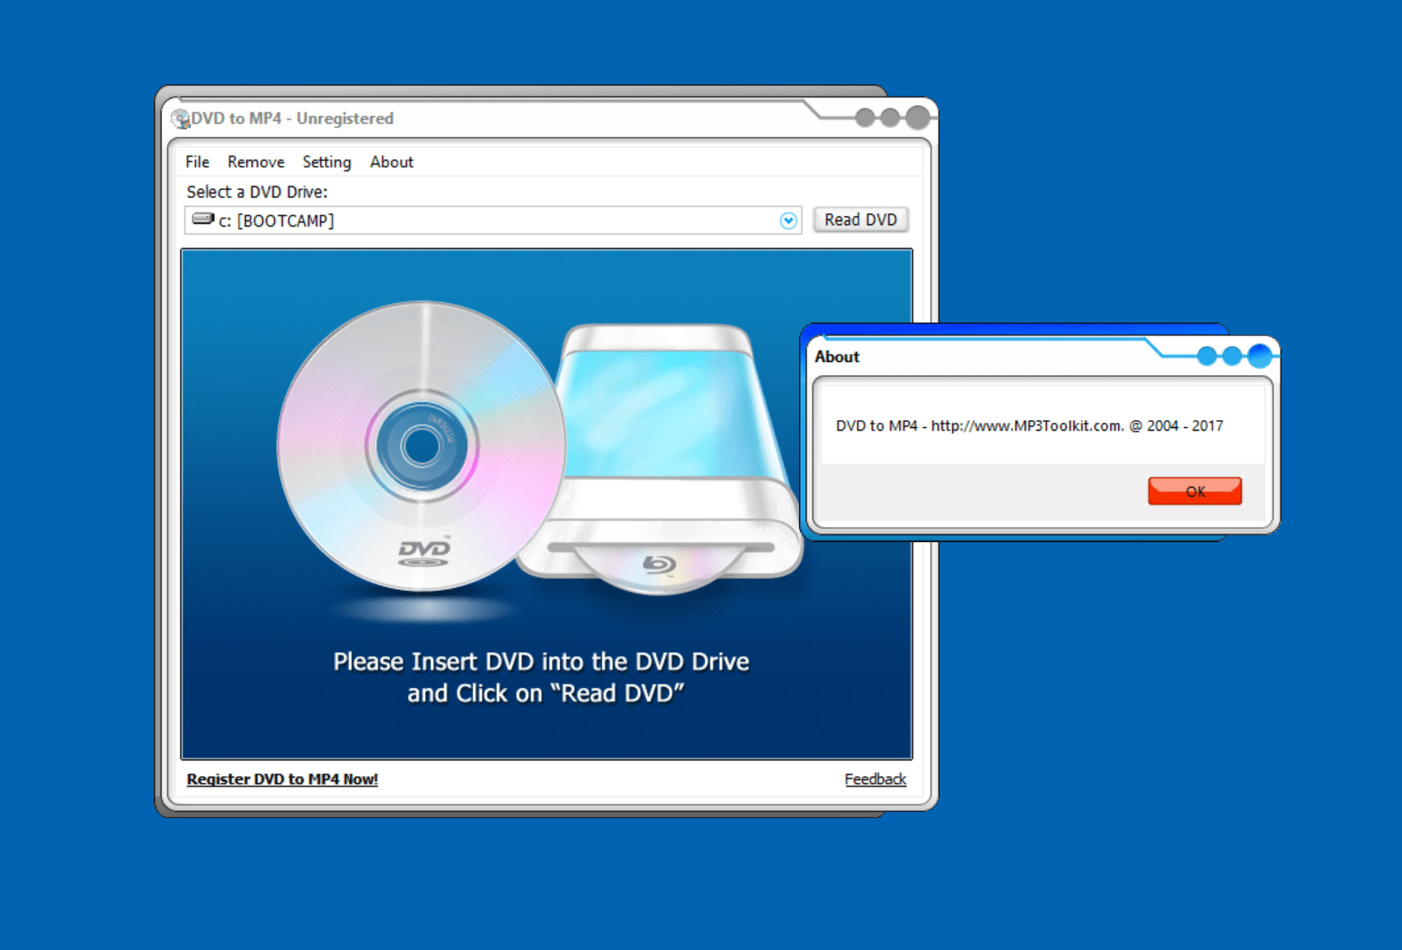Screen dimensions: 1402x950
Task: Click the middle gray circle in main title bar
Action: [x=890, y=118]
